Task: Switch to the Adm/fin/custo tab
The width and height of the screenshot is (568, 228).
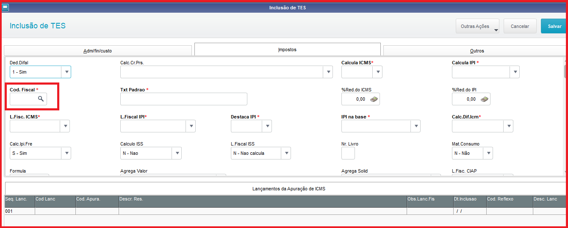Action: pos(98,51)
